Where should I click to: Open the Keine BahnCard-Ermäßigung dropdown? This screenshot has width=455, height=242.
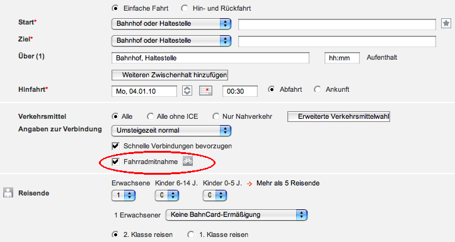[236, 215]
